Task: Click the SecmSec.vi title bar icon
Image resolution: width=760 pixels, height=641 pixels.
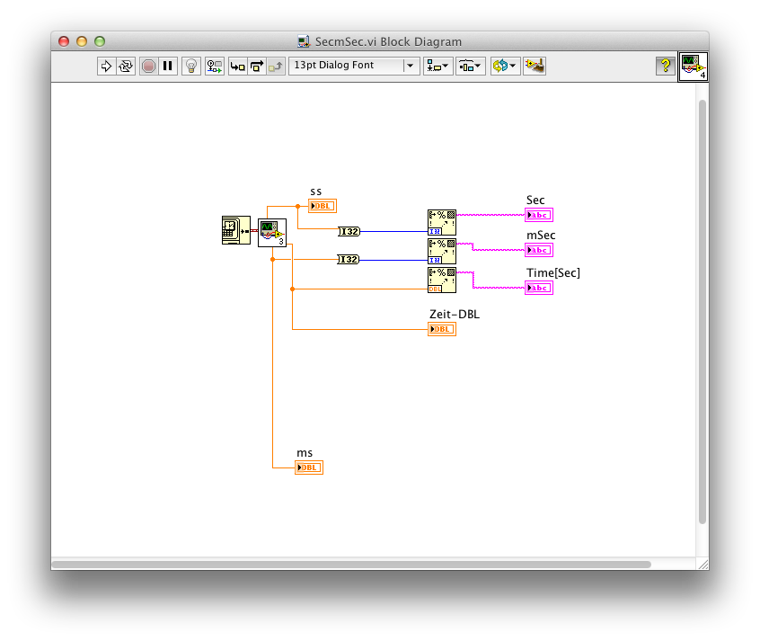Action: point(304,41)
